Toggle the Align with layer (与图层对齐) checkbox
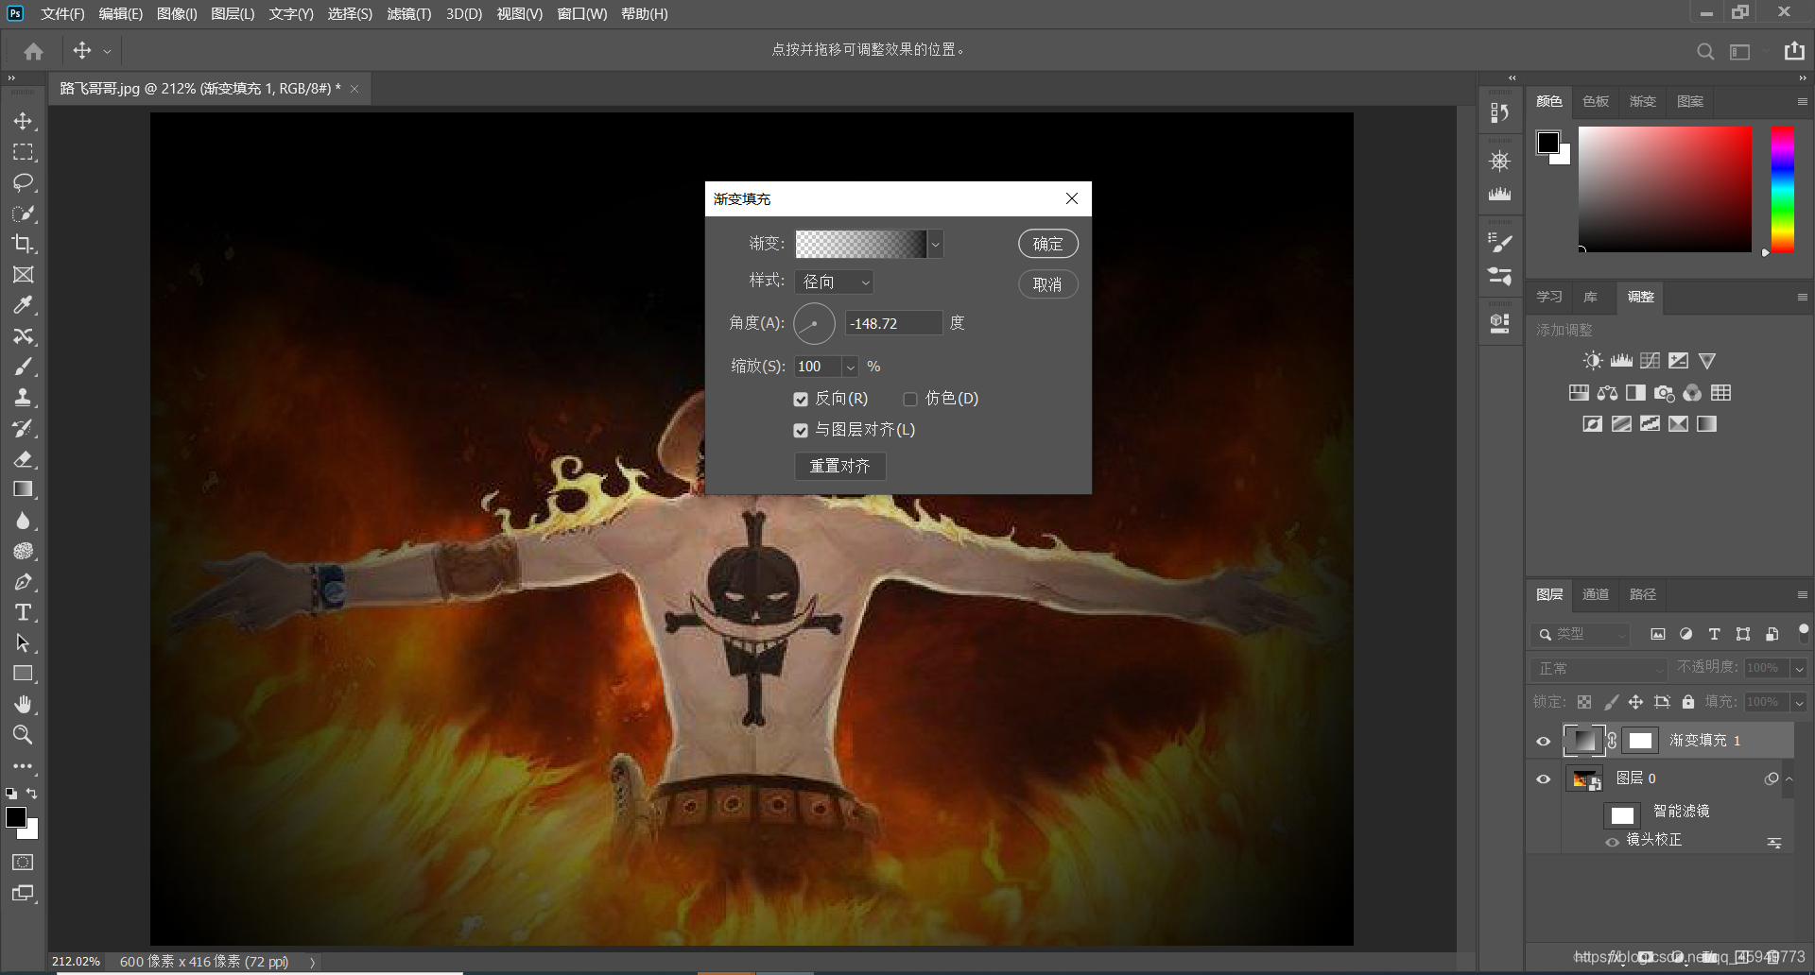This screenshot has height=975, width=1815. [x=801, y=431]
